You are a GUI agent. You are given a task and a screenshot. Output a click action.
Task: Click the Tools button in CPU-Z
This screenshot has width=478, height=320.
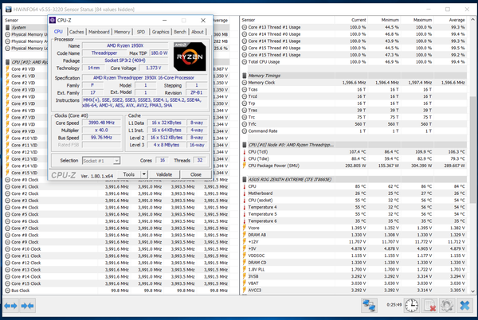[129, 174]
